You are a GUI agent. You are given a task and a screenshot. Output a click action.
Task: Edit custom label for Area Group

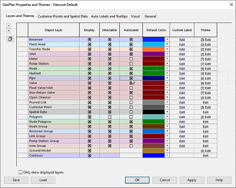point(182,146)
